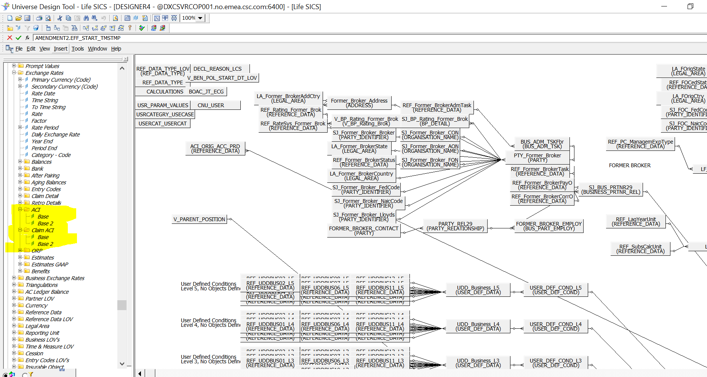The image size is (707, 377).
Task: Open the 100% zoom dropdown
Action: click(200, 18)
